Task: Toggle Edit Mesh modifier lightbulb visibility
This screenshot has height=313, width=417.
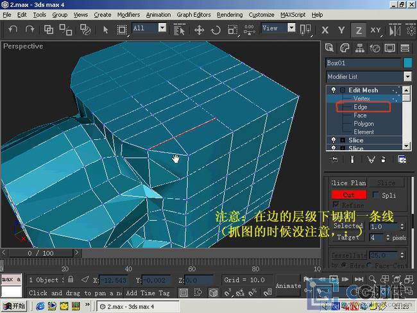Action: click(x=334, y=90)
